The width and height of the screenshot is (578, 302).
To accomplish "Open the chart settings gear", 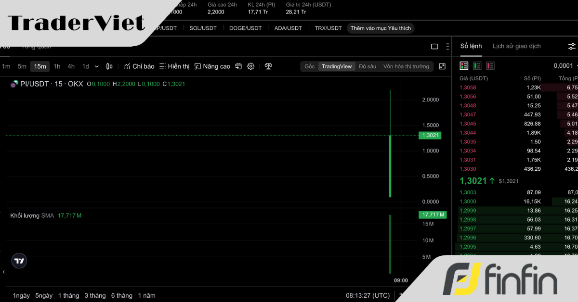I will (250, 66).
